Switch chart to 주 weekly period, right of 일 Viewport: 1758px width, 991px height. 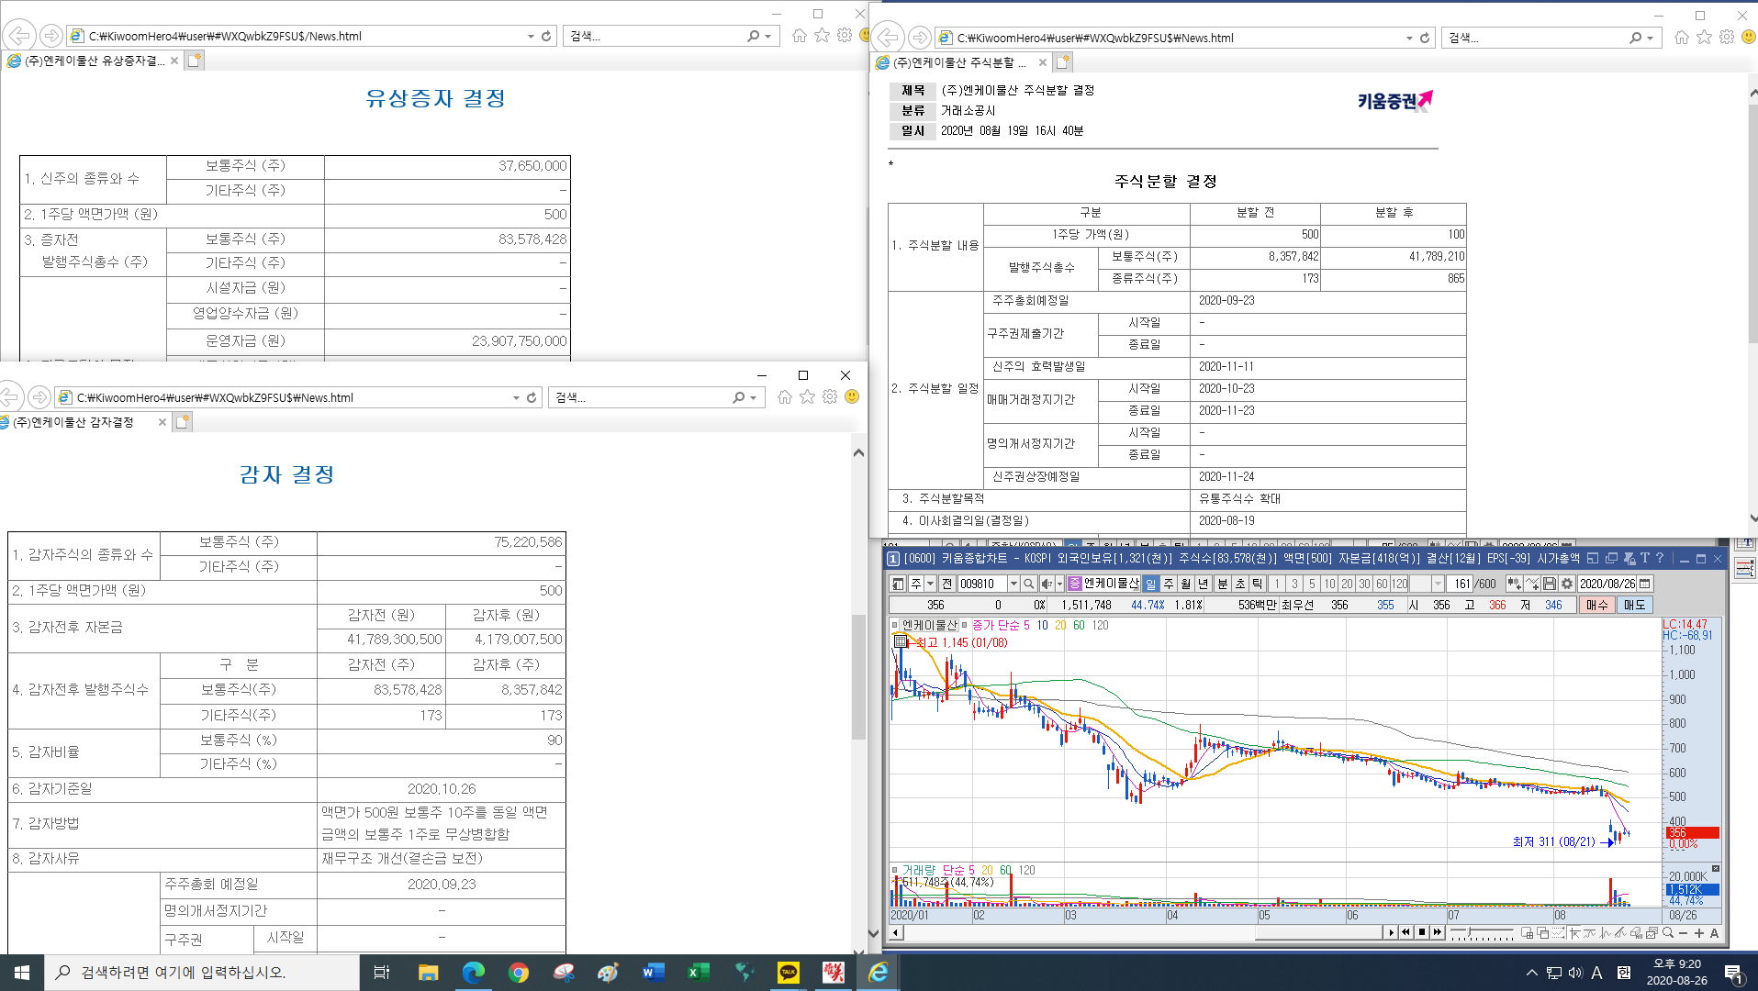tap(1169, 584)
